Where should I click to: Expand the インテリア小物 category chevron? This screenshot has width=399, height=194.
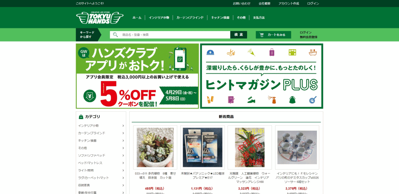pyautogui.click(x=123, y=126)
